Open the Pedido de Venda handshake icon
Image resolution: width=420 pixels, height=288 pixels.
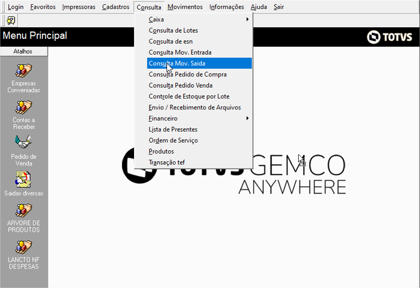tap(23, 142)
